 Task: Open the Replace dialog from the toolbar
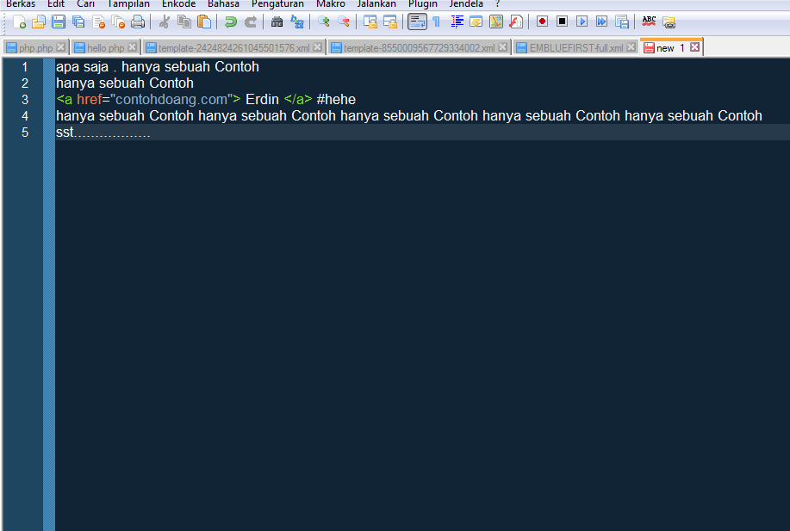tap(297, 22)
